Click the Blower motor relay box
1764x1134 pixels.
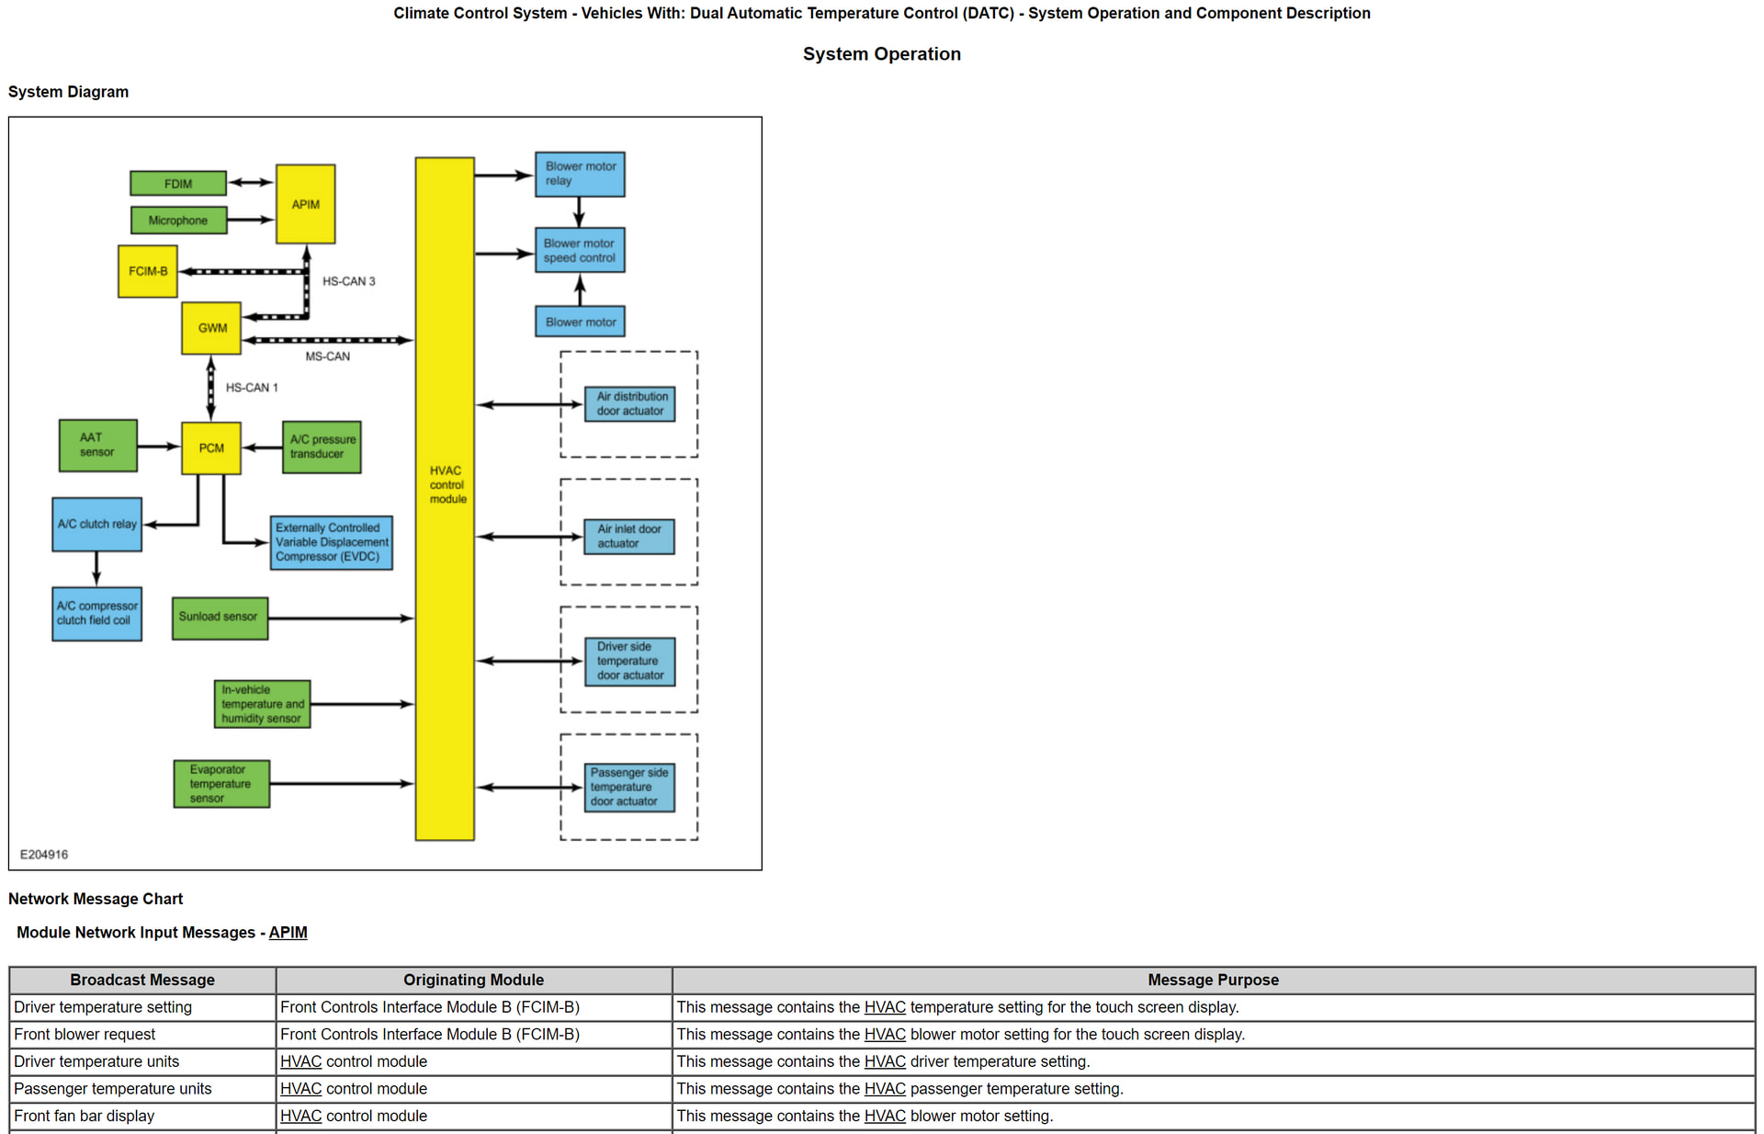[580, 174]
